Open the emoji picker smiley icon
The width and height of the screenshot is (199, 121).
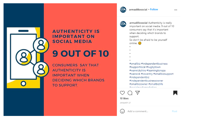(x=122, y=111)
